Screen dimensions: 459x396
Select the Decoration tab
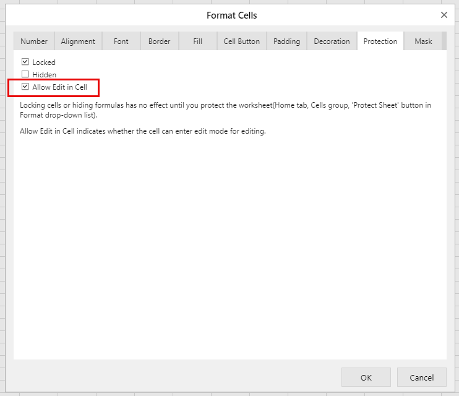332,41
